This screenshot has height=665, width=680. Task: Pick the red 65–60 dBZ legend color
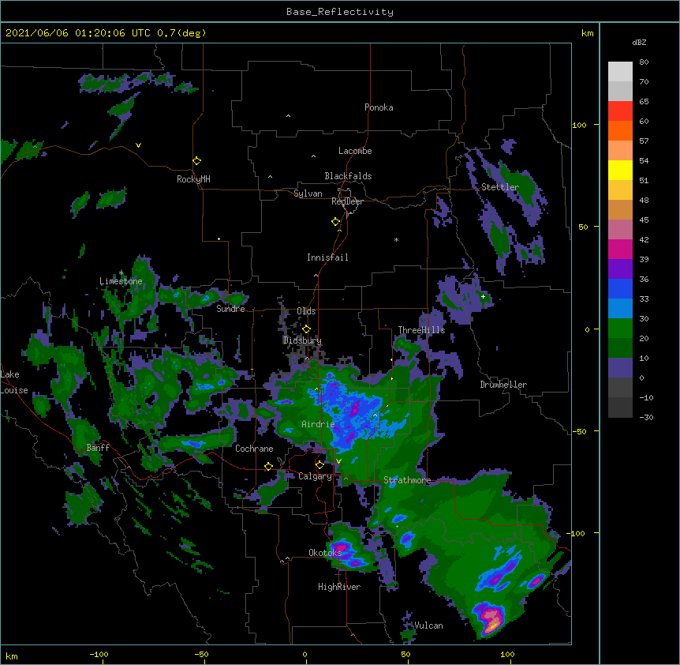(x=620, y=111)
